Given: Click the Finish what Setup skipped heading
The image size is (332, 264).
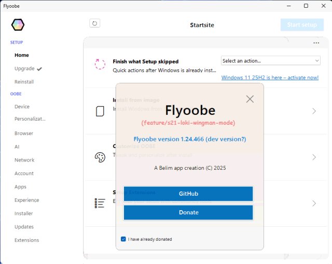Looking at the screenshot, I should pyautogui.click(x=145, y=62).
